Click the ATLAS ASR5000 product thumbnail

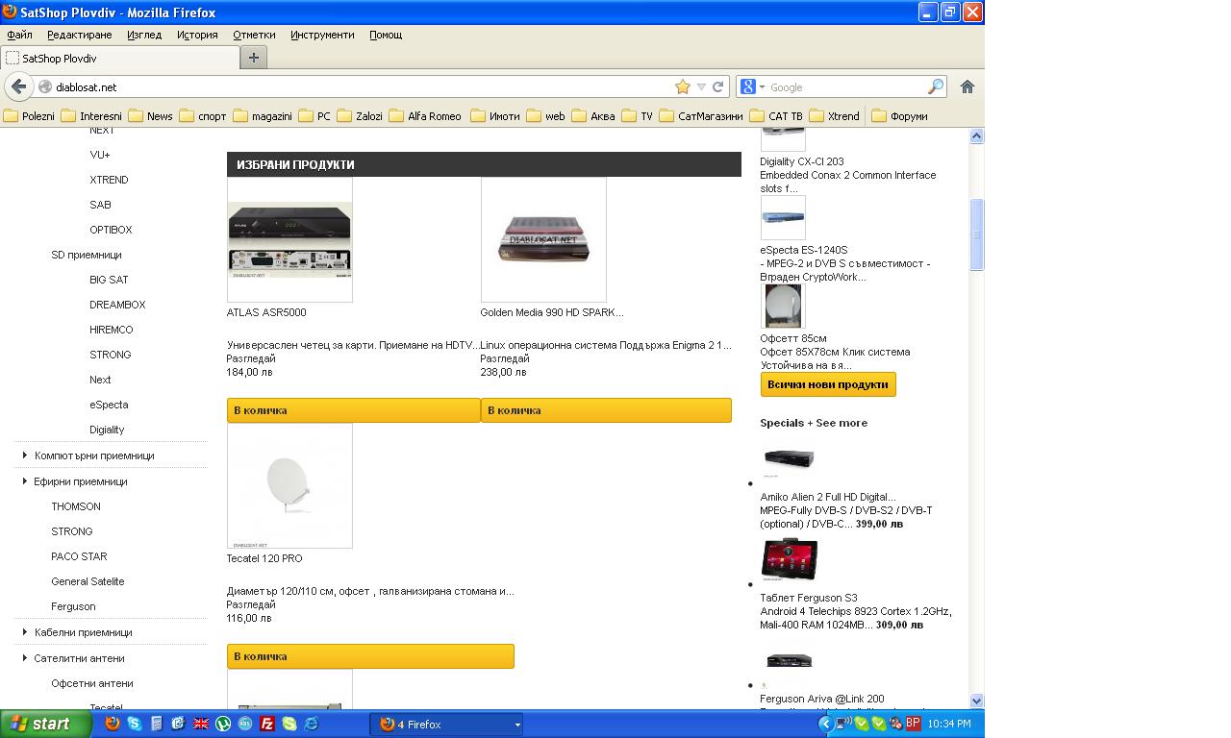point(289,239)
